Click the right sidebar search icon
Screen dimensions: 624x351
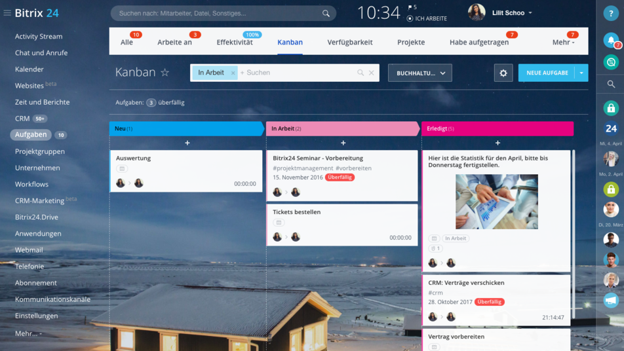pos(611,84)
